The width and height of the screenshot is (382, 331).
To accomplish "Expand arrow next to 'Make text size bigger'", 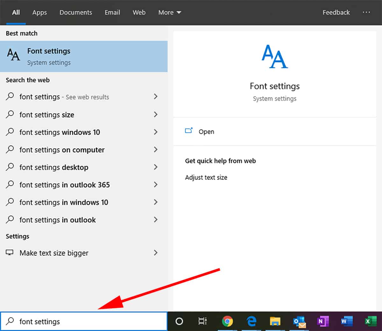I will click(156, 253).
